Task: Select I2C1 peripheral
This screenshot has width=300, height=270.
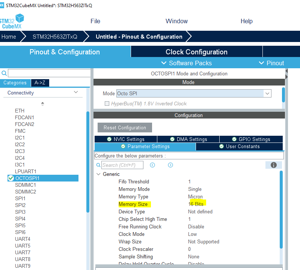Action: click(x=20, y=138)
